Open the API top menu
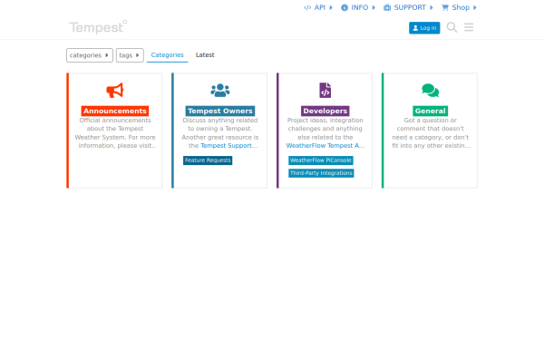This screenshot has height=340, width=544. pos(318,7)
